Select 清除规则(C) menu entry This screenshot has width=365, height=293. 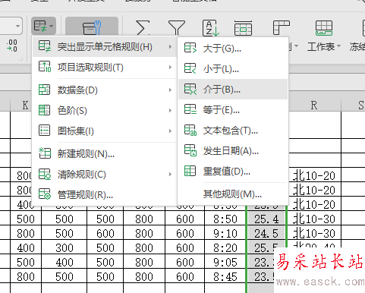pos(105,175)
